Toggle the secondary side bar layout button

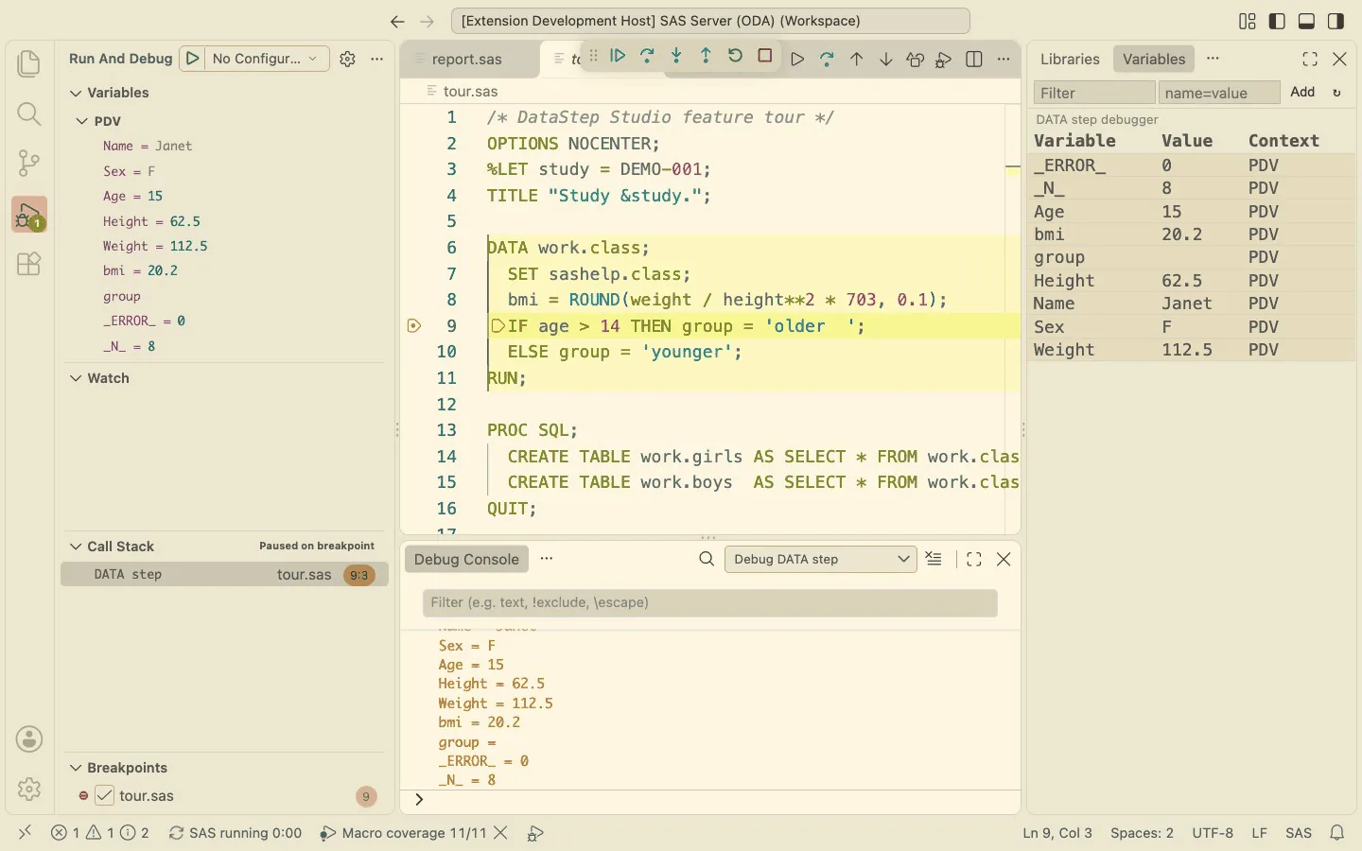[1336, 21]
